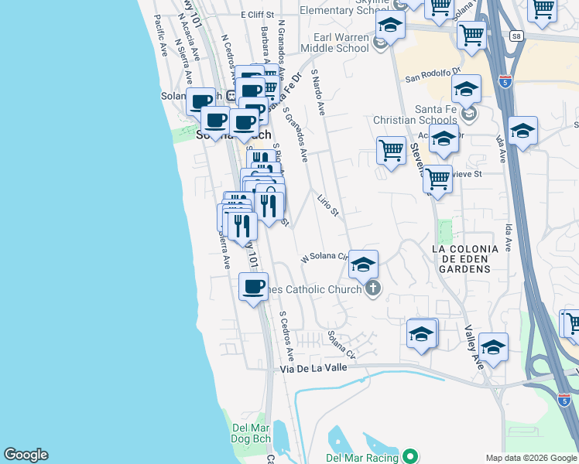Click the Del Mar Racing label

click(362, 458)
